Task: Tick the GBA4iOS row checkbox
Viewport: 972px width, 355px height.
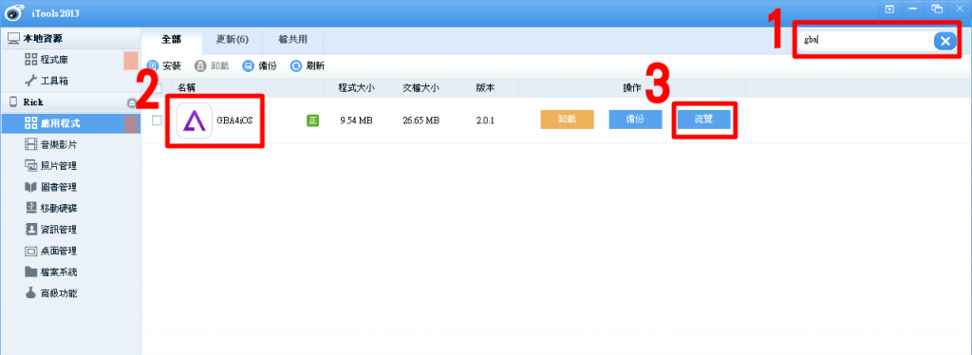Action: pyautogui.click(x=157, y=121)
